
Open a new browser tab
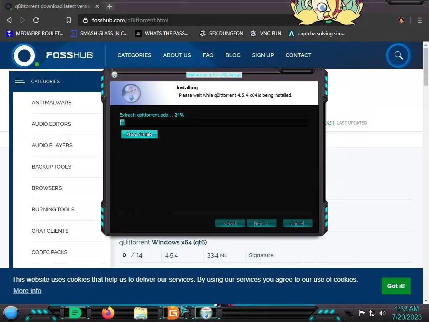pos(110,6)
